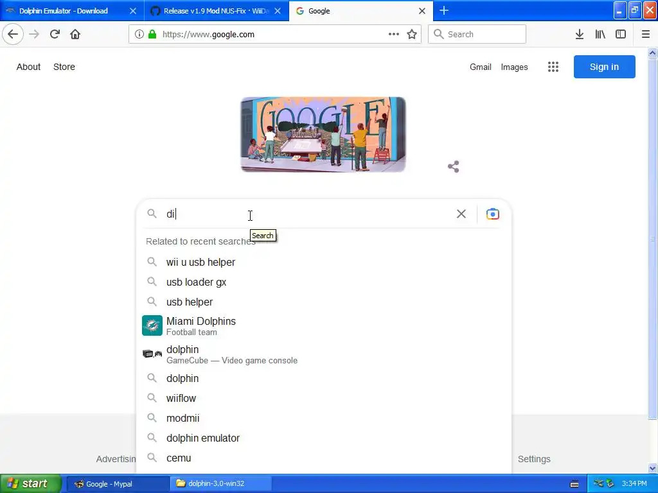Open page actions three-dot menu
658x493 pixels.
point(394,35)
